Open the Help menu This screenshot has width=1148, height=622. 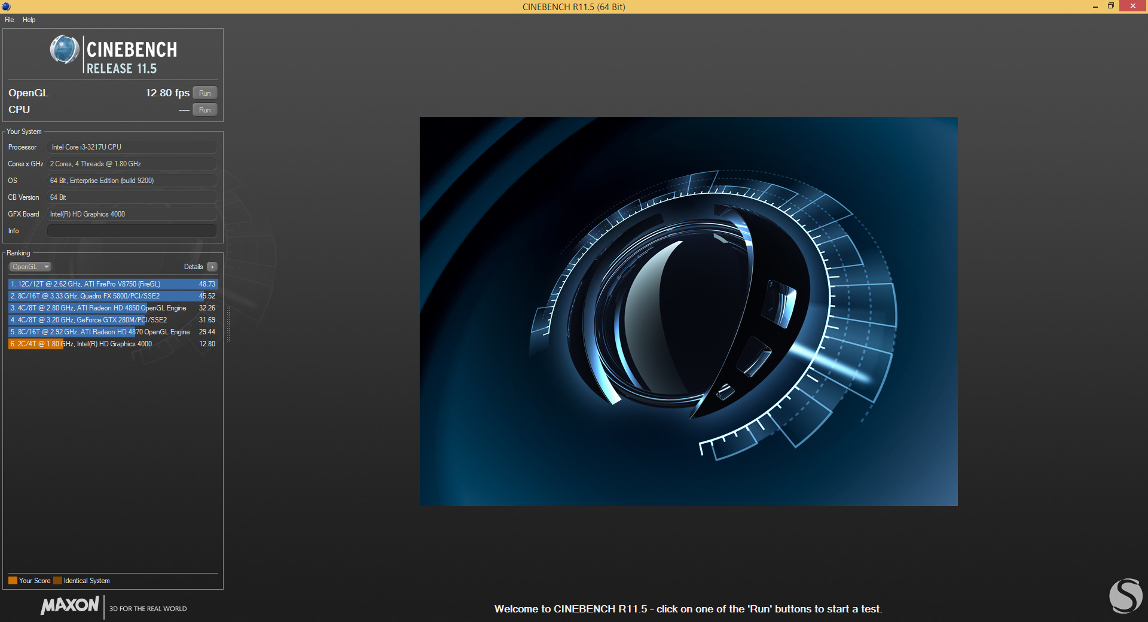click(29, 20)
